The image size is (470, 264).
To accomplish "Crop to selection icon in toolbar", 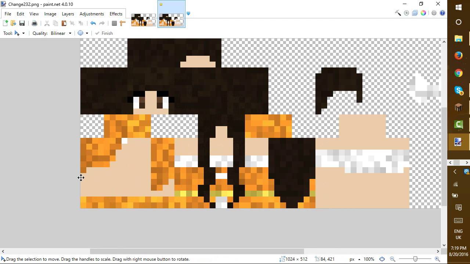I will (72, 23).
